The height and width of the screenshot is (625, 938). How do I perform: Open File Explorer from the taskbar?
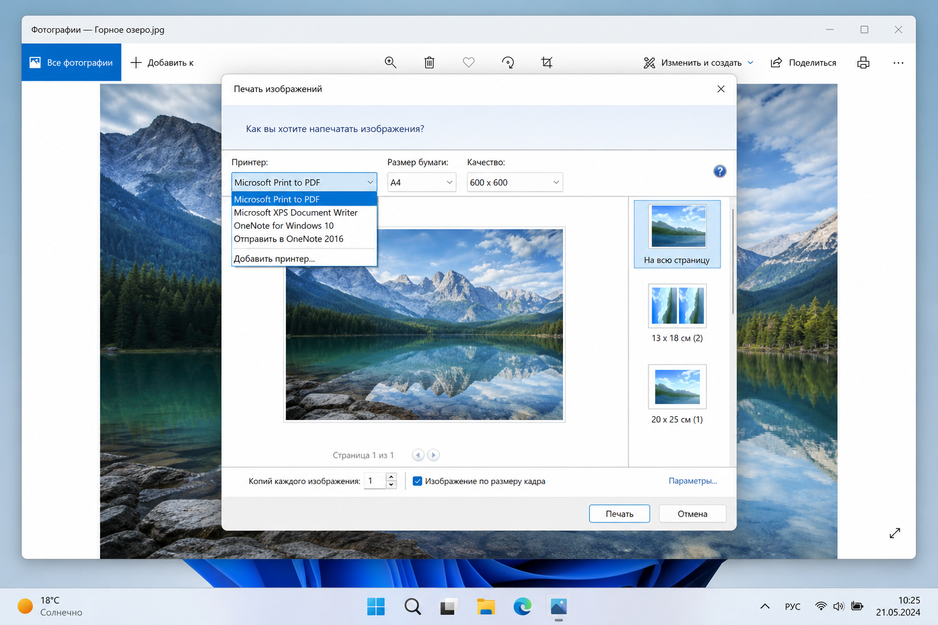coord(485,607)
